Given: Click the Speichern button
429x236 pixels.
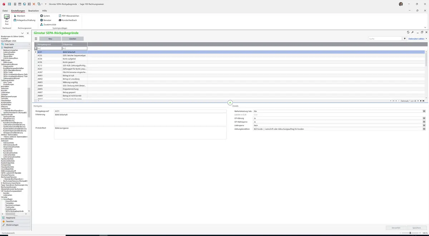Looking at the screenshot, I should click(417, 228).
